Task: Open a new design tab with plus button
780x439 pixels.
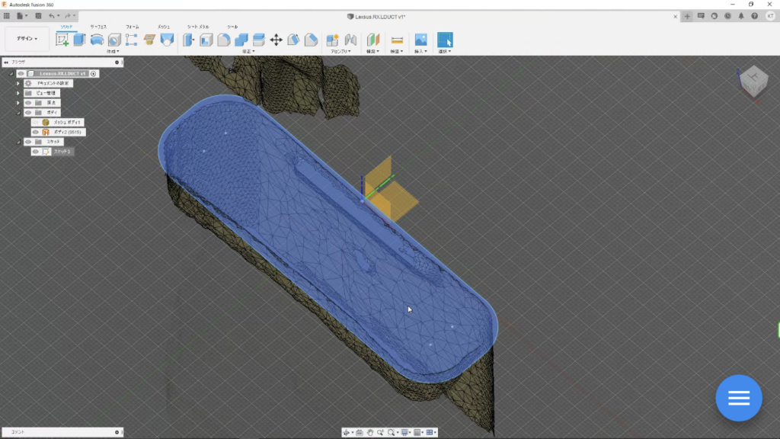Action: pos(688,17)
